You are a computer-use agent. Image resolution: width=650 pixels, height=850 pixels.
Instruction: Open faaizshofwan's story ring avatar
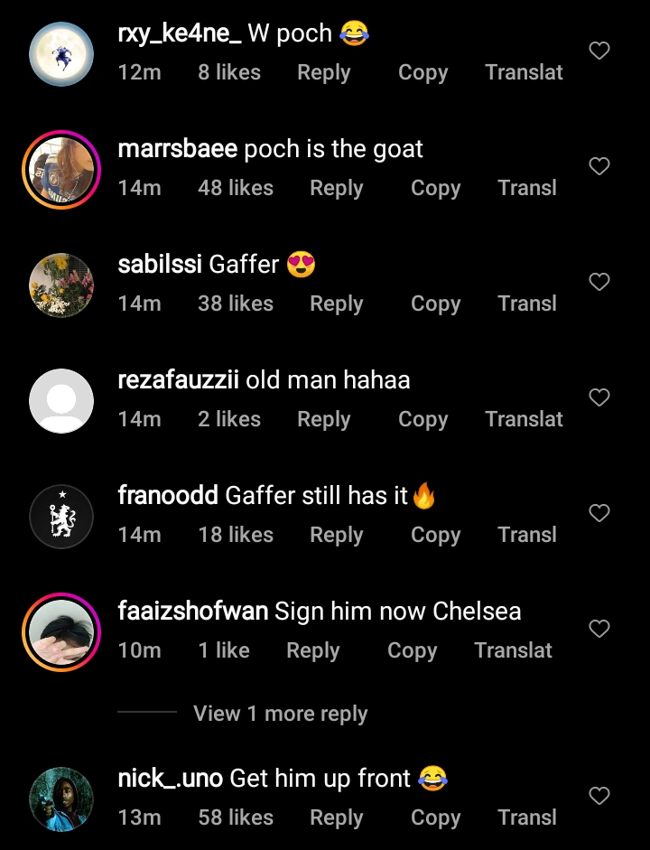[x=61, y=632]
